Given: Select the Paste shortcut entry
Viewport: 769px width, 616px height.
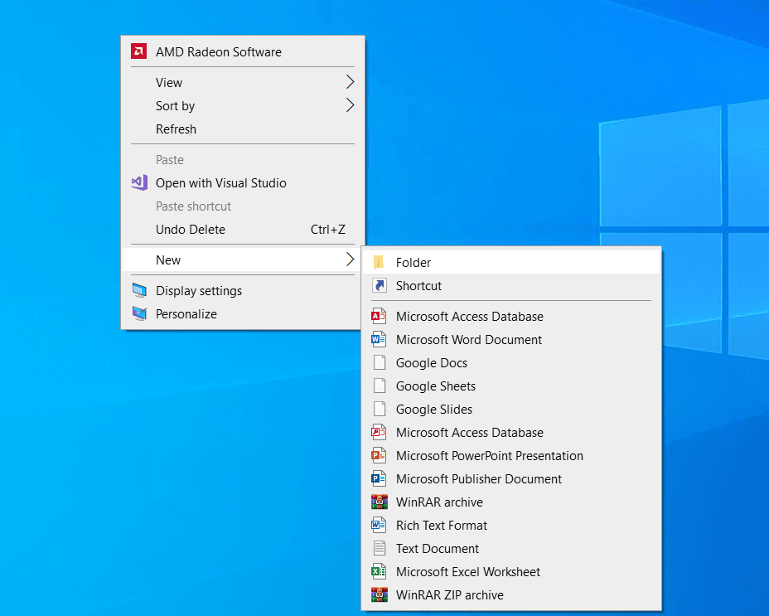Looking at the screenshot, I should (x=243, y=206).
